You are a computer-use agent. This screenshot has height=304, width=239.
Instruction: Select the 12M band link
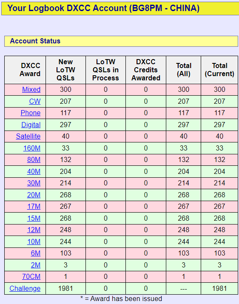(x=34, y=230)
